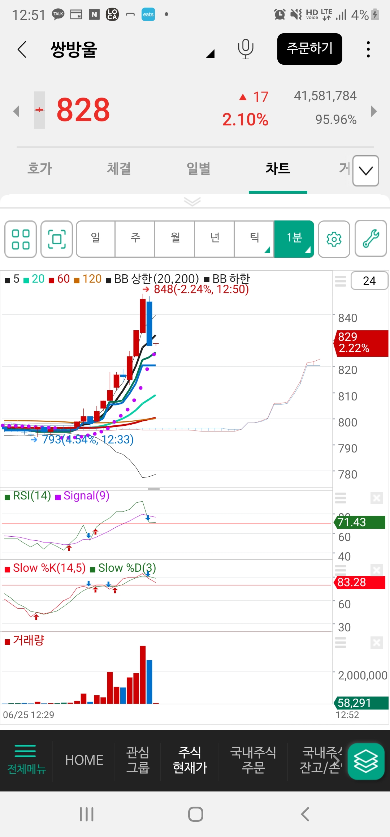Image resolution: width=390 pixels, height=837 pixels.
Task: Open 전체메뉴 full menu icon
Action: click(x=26, y=760)
